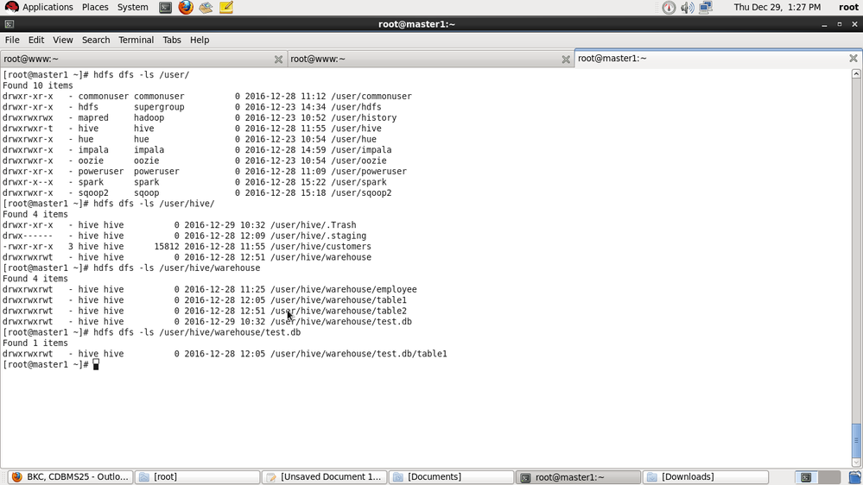Click the network connection tray icon
The image size is (863, 485).
coord(706,7)
